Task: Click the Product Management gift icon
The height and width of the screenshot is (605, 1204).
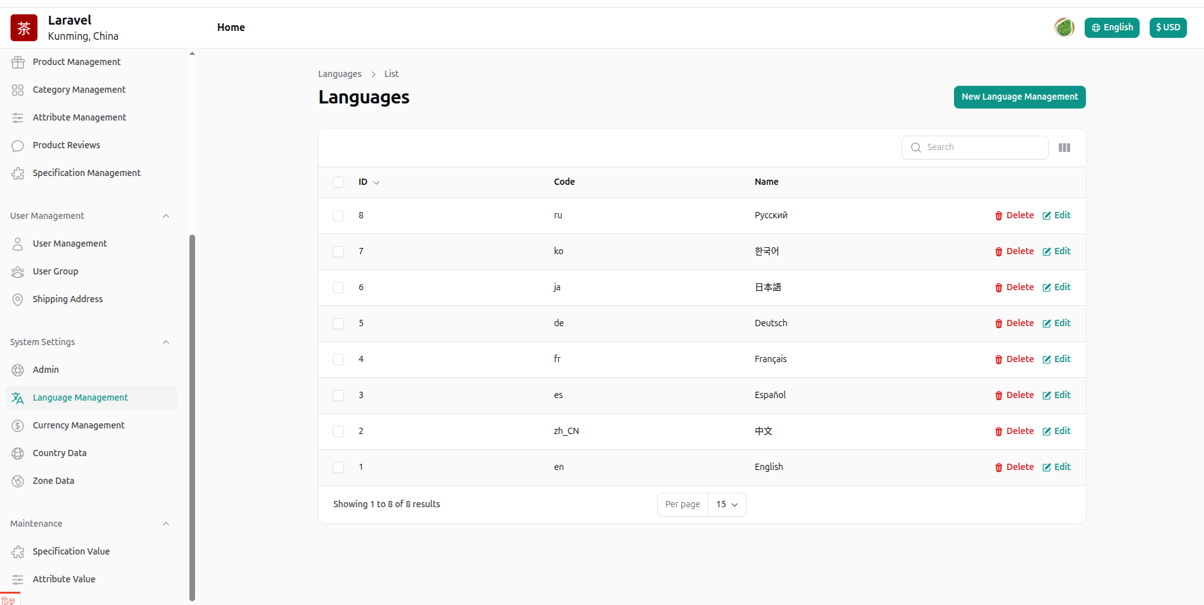Action: tap(18, 62)
